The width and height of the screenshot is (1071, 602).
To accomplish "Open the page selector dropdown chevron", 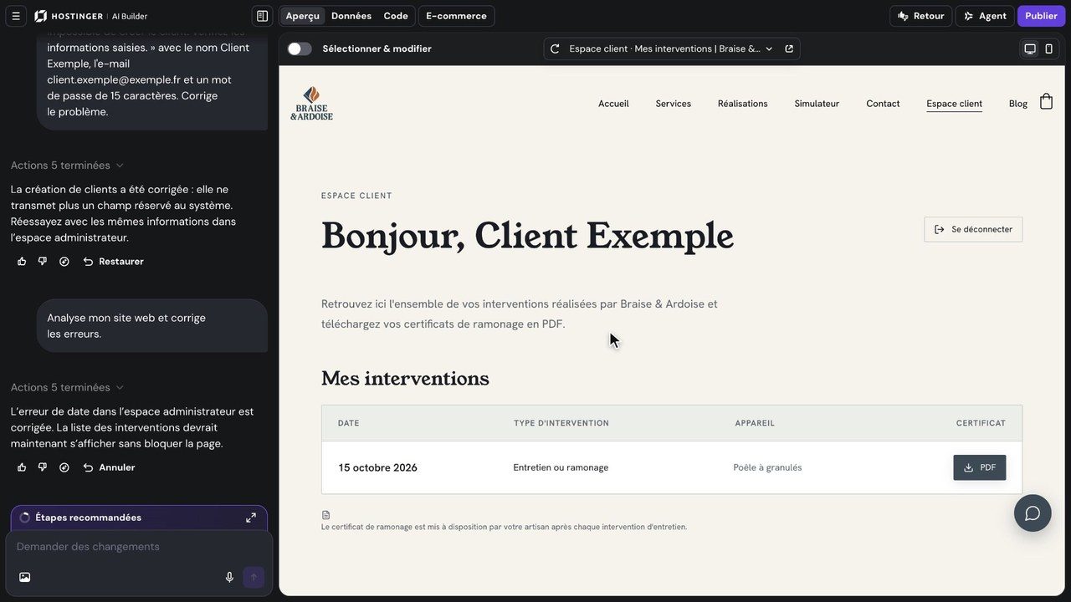I will (x=769, y=48).
